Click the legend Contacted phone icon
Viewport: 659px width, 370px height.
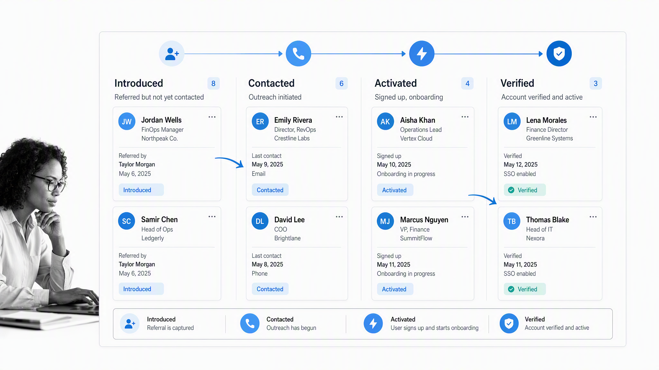(x=250, y=323)
